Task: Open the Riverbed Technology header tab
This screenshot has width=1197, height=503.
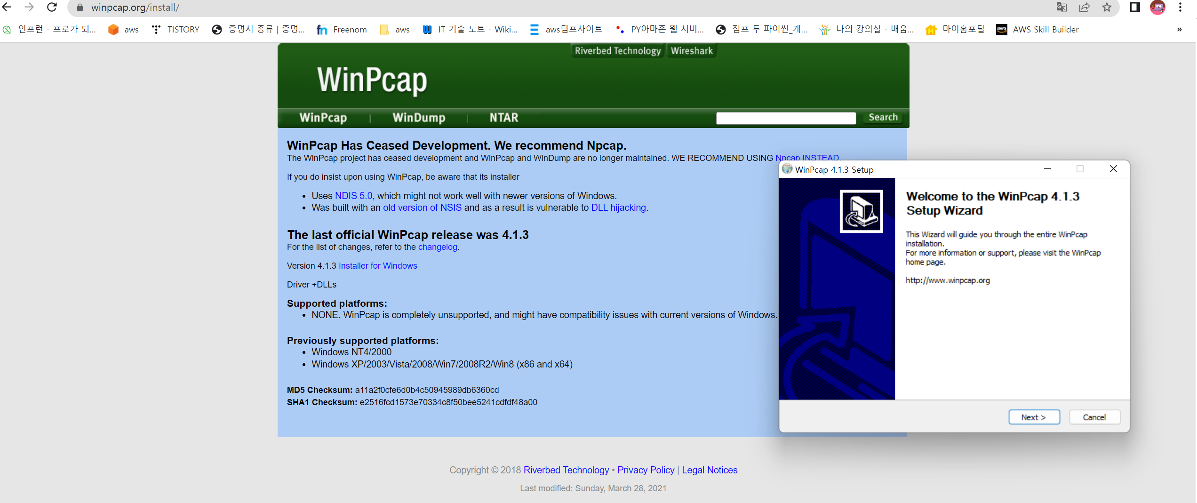Action: [618, 51]
